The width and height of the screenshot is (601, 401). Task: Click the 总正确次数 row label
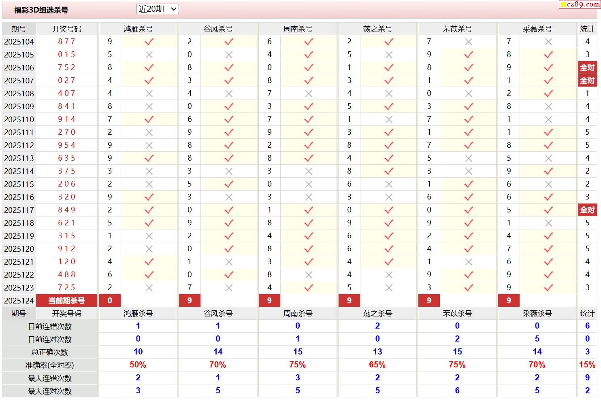click(x=50, y=352)
